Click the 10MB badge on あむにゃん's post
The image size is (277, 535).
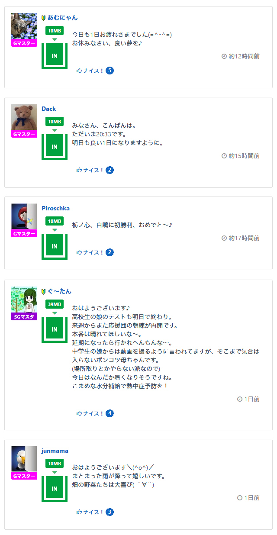click(x=55, y=31)
